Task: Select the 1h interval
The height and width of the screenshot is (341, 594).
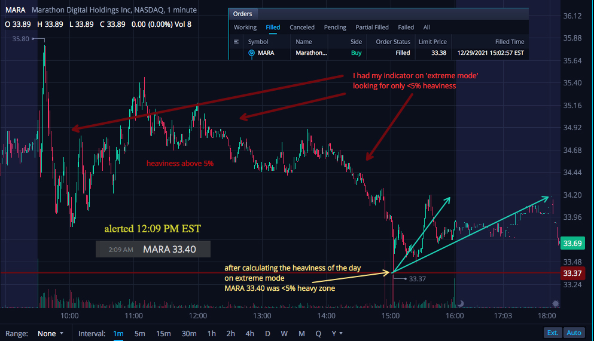Action: pyautogui.click(x=211, y=333)
